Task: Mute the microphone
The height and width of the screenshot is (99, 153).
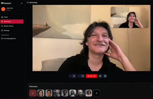Action: click(74, 76)
